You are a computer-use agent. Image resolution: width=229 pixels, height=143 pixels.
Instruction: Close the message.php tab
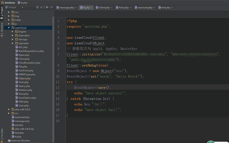tap(76, 8)
